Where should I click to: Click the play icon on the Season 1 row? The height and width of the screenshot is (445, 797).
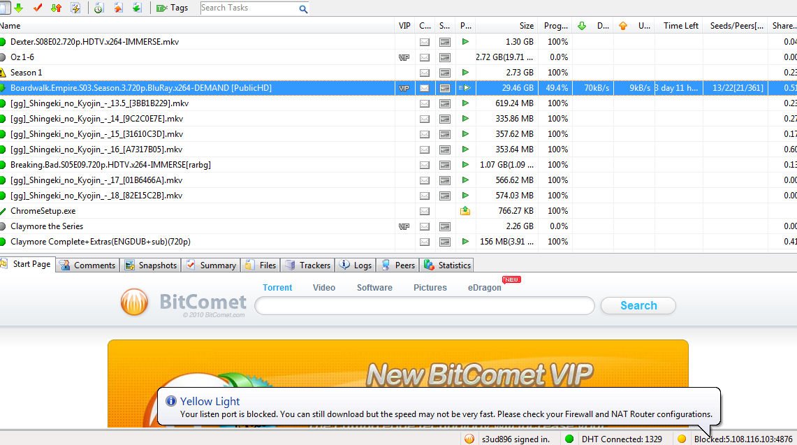465,72
